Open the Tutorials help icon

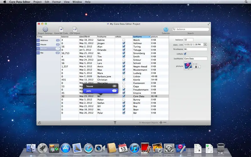click(166, 30)
